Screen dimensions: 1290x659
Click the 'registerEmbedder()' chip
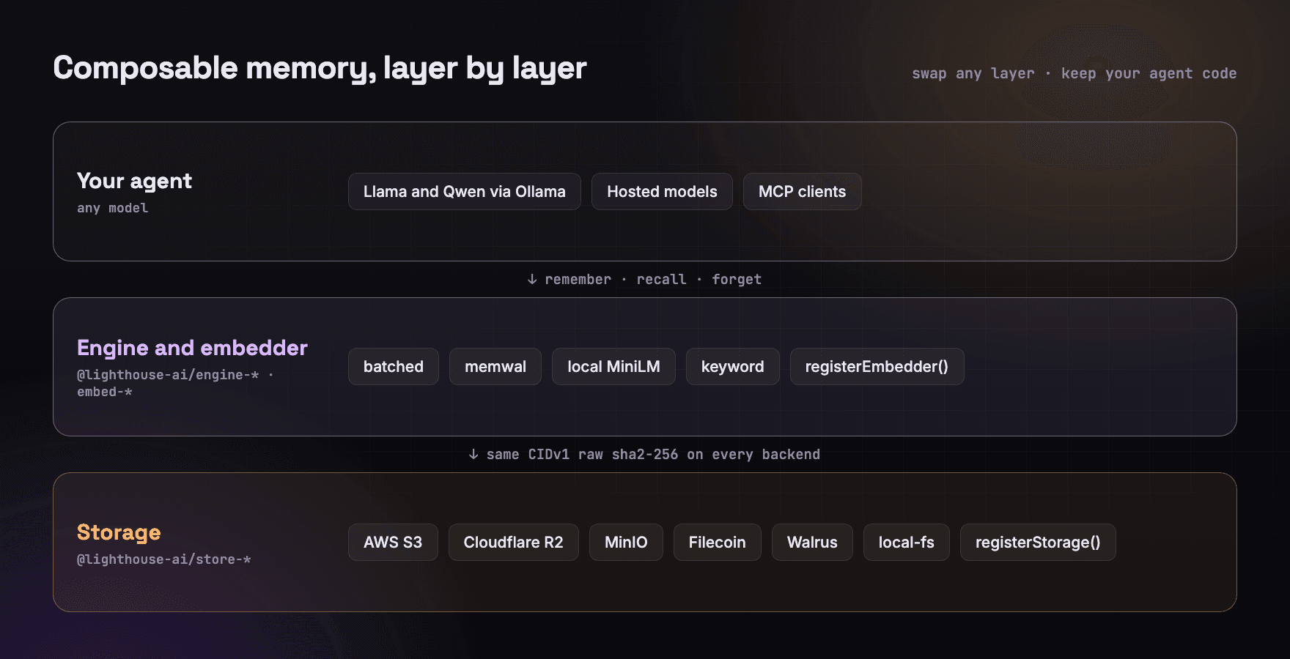pyautogui.click(x=877, y=367)
